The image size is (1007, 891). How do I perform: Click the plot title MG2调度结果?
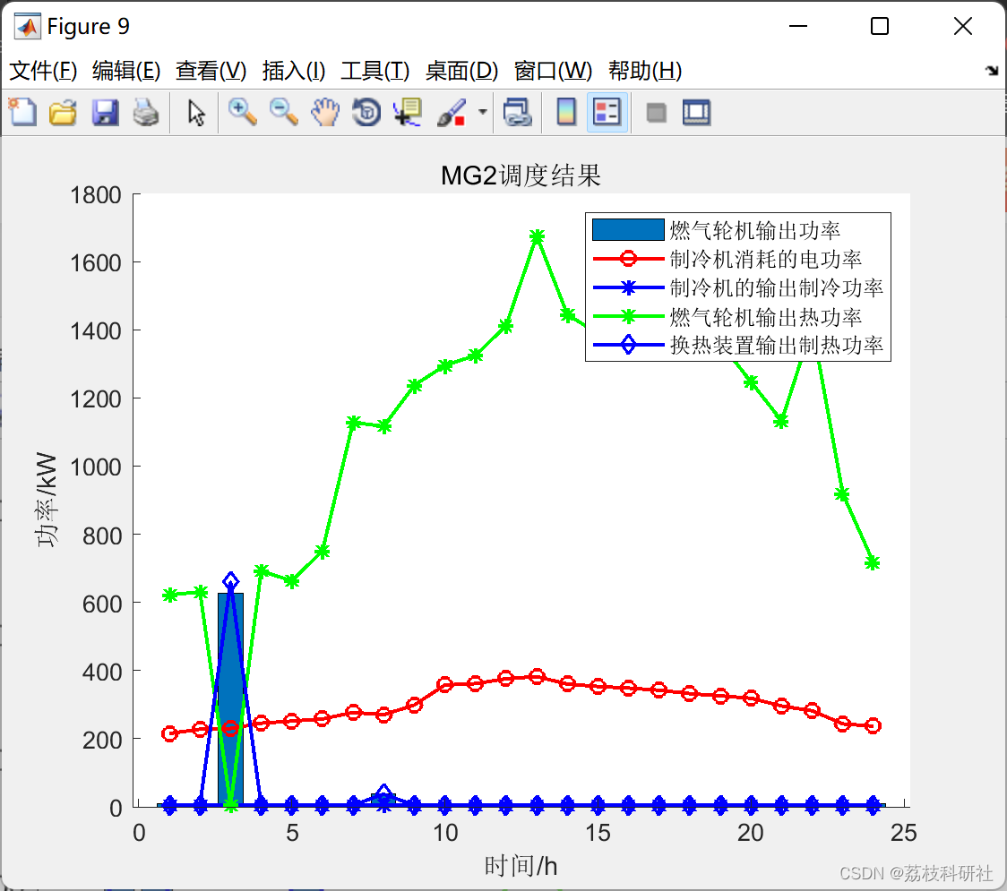(x=521, y=176)
